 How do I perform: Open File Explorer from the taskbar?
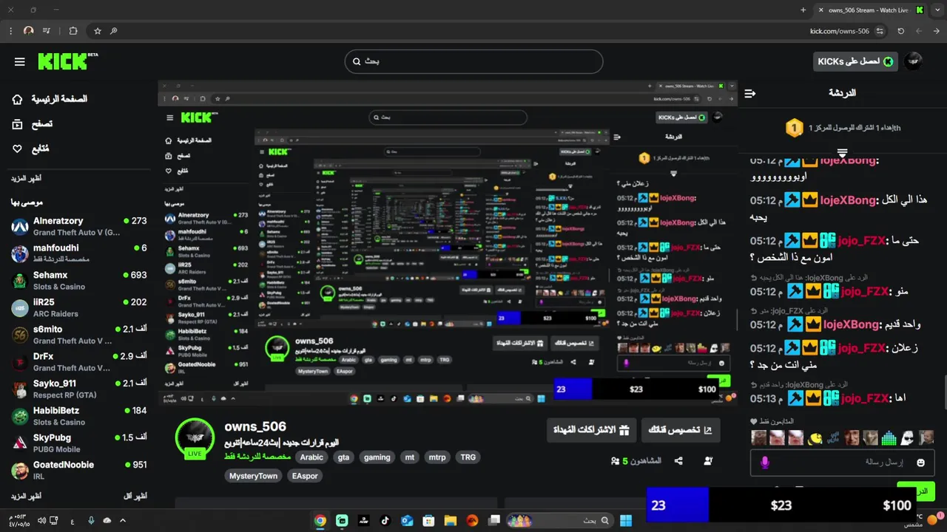[x=451, y=520]
